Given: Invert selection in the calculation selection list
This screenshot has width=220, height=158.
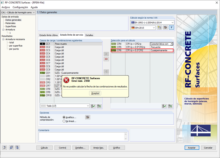Looking at the screenshot, I should click(170, 106).
